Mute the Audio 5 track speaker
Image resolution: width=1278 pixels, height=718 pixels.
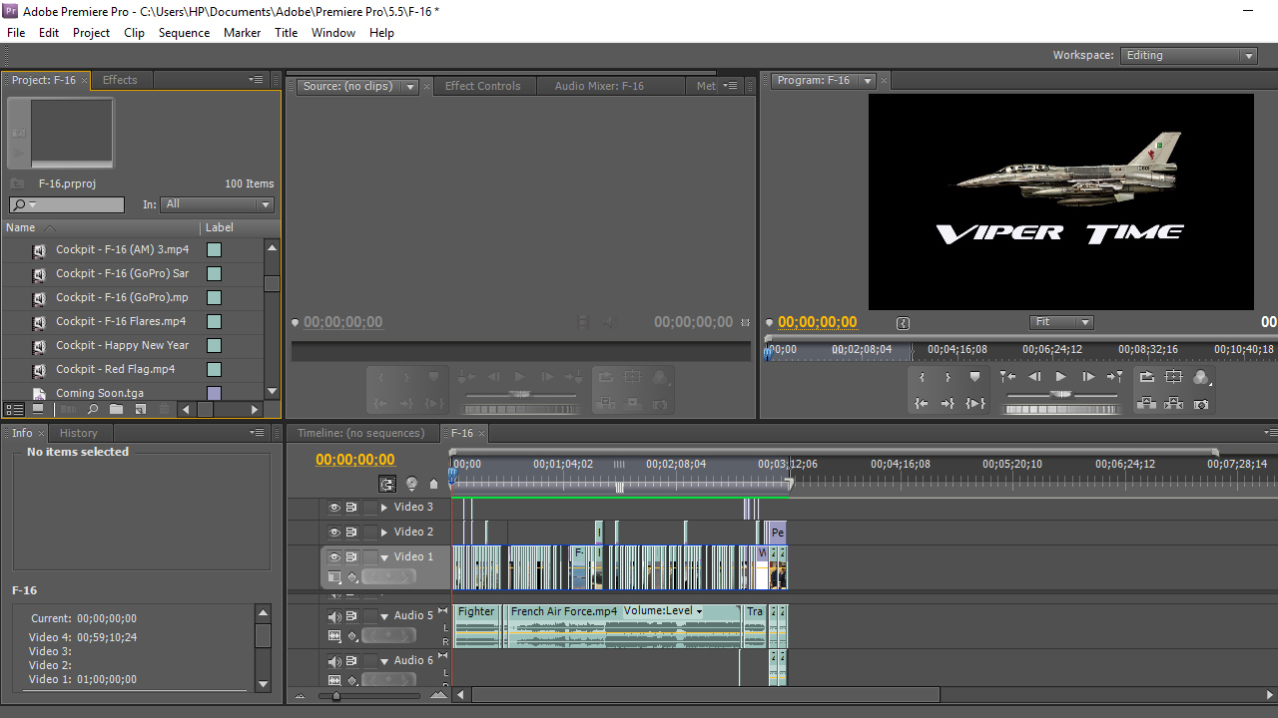[334, 616]
